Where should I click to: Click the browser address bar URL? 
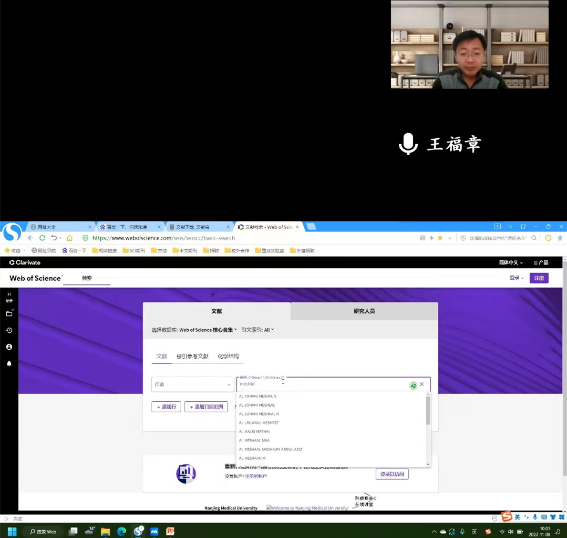click(163, 238)
